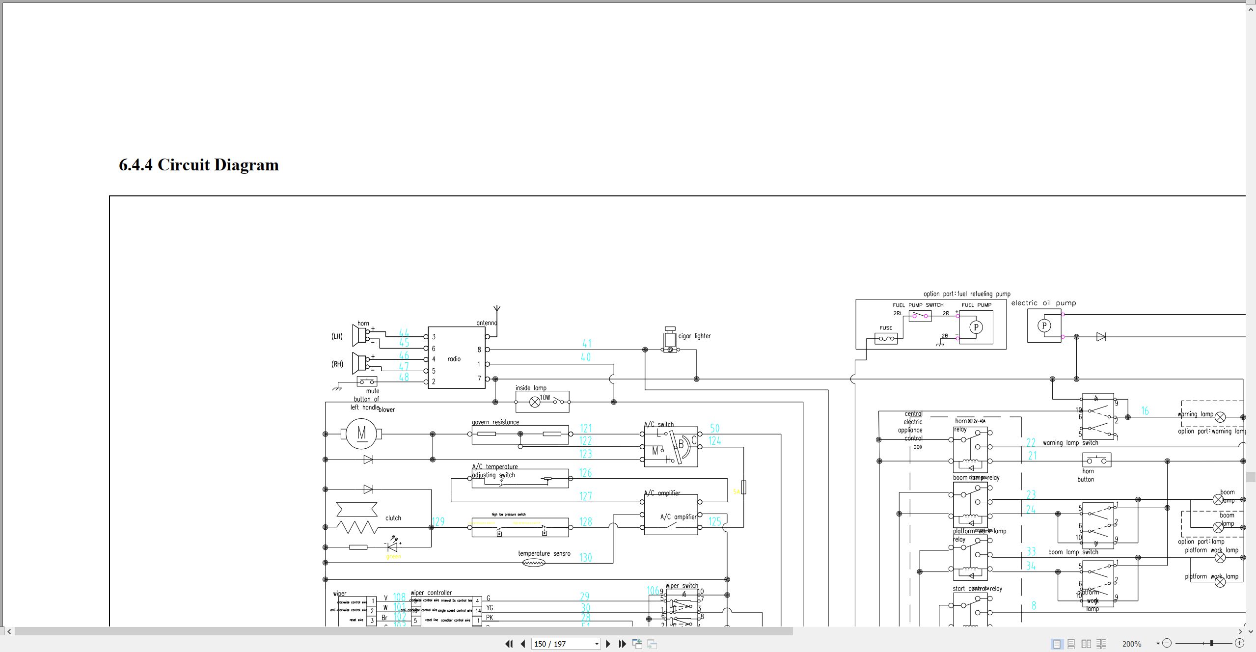Go to the previous page
The height and width of the screenshot is (652, 1256).
pos(523,644)
